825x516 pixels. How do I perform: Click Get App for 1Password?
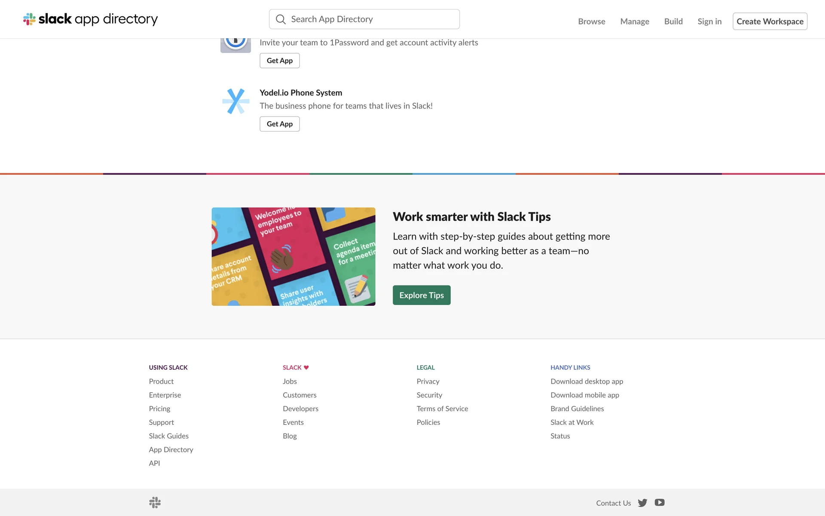pos(279,61)
